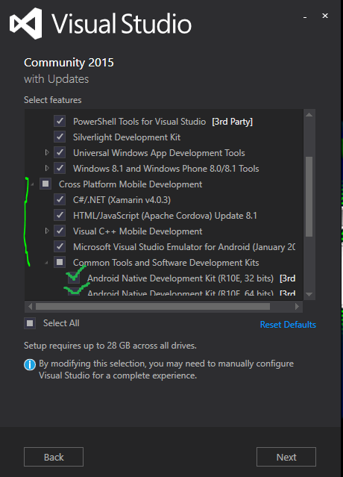Click the horizontal scrollbar left arrow
Image resolution: width=343 pixels, height=477 pixels.
pos(30,306)
